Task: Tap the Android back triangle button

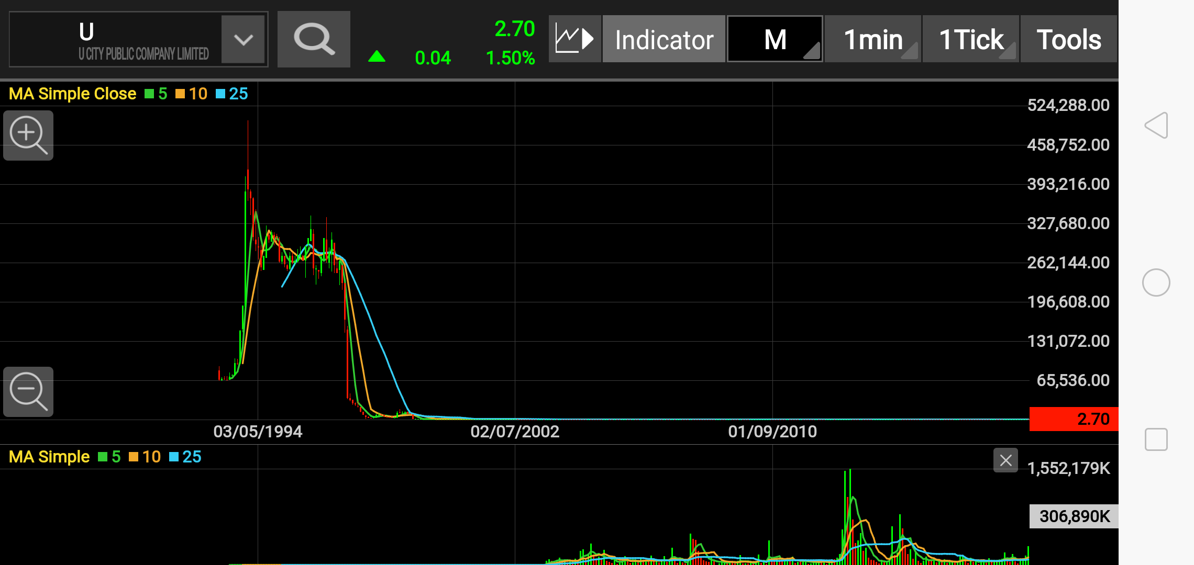Action: pyautogui.click(x=1156, y=126)
